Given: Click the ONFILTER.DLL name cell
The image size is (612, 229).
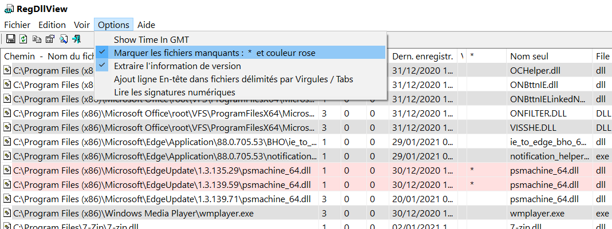Looking at the screenshot, I should [x=538, y=114].
